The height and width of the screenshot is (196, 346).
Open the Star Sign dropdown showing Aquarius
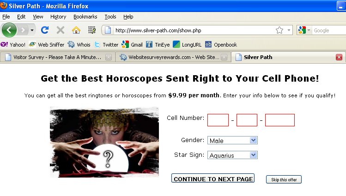(x=232, y=155)
